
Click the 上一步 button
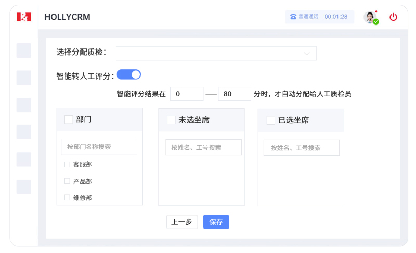[182, 222]
